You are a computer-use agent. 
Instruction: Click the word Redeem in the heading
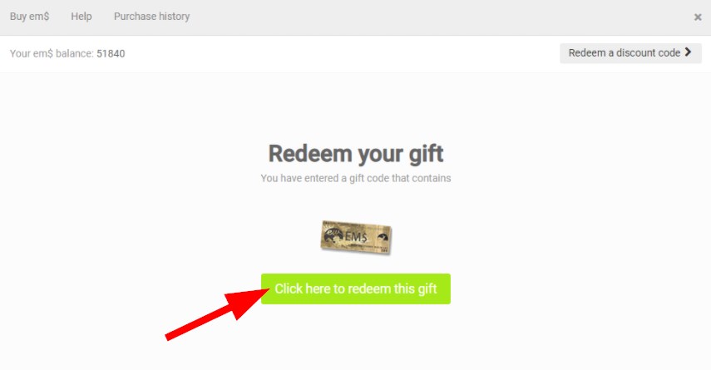pyautogui.click(x=309, y=153)
